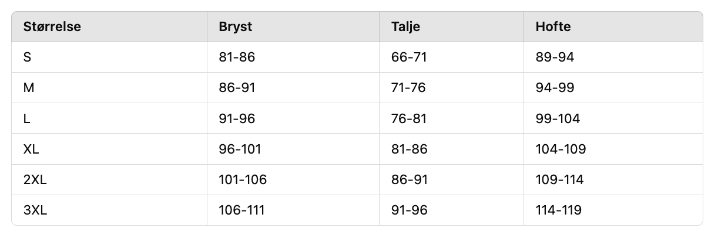Select the 3XL size cell
This screenshot has width=718, height=238.
[x=35, y=210]
